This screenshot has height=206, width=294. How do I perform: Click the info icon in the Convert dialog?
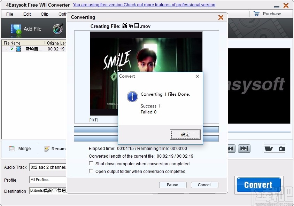click(x=132, y=97)
